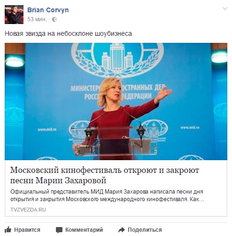
Task: Click the TVZVEZDA.RU source domain
Action: tap(28, 210)
